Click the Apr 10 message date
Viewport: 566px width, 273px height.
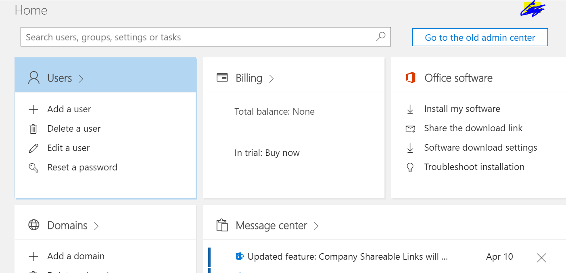point(500,256)
